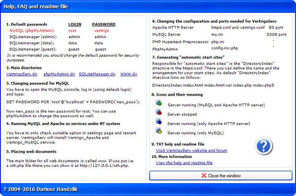Select the SQLitemanager (guest) row label
Screen dimensions: 296x196
pos(33,49)
